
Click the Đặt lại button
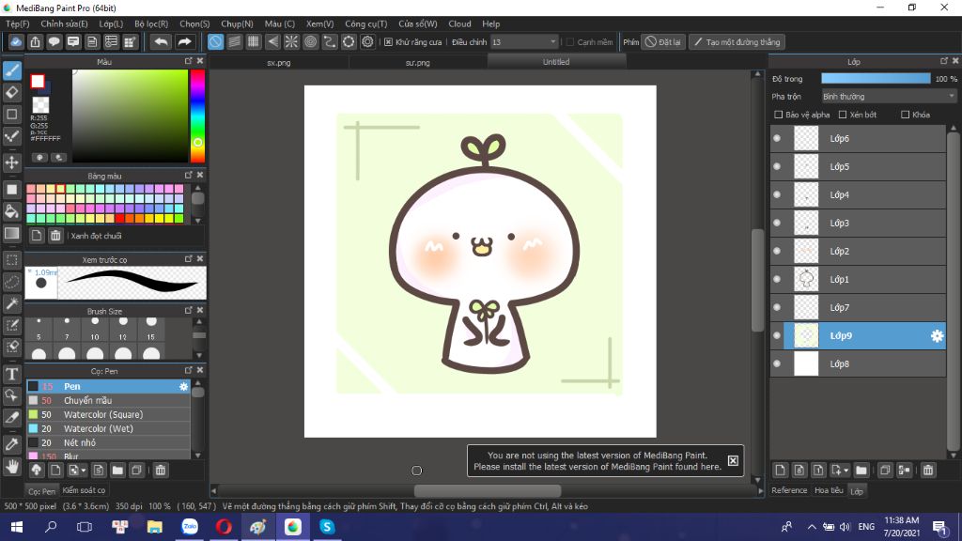[663, 41]
